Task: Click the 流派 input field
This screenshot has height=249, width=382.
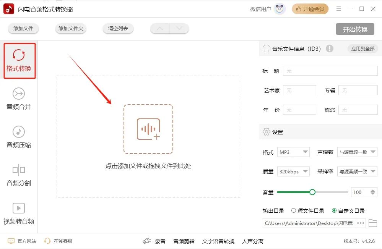Action: 358,110
